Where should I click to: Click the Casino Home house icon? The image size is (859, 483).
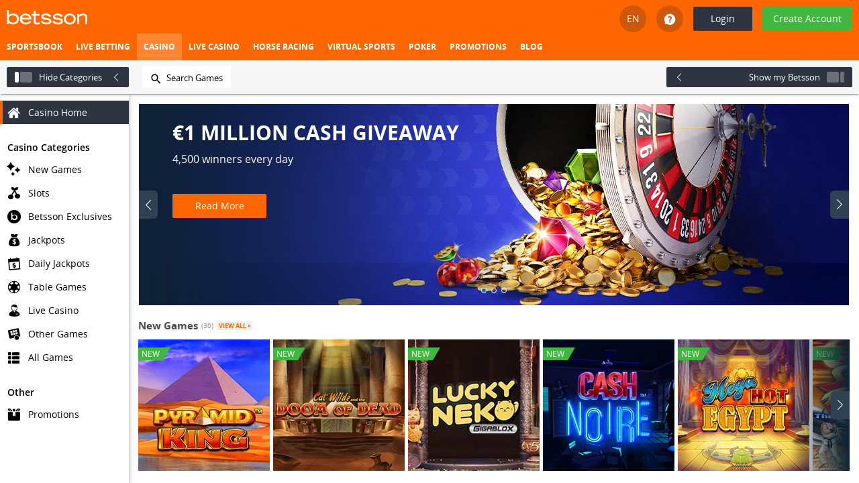(13, 113)
